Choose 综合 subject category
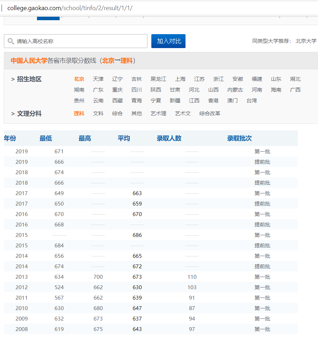 (x=118, y=114)
